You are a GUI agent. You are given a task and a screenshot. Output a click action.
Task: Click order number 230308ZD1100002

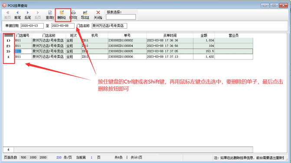point(127,40)
